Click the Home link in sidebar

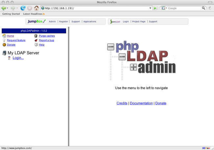click(x=11, y=36)
